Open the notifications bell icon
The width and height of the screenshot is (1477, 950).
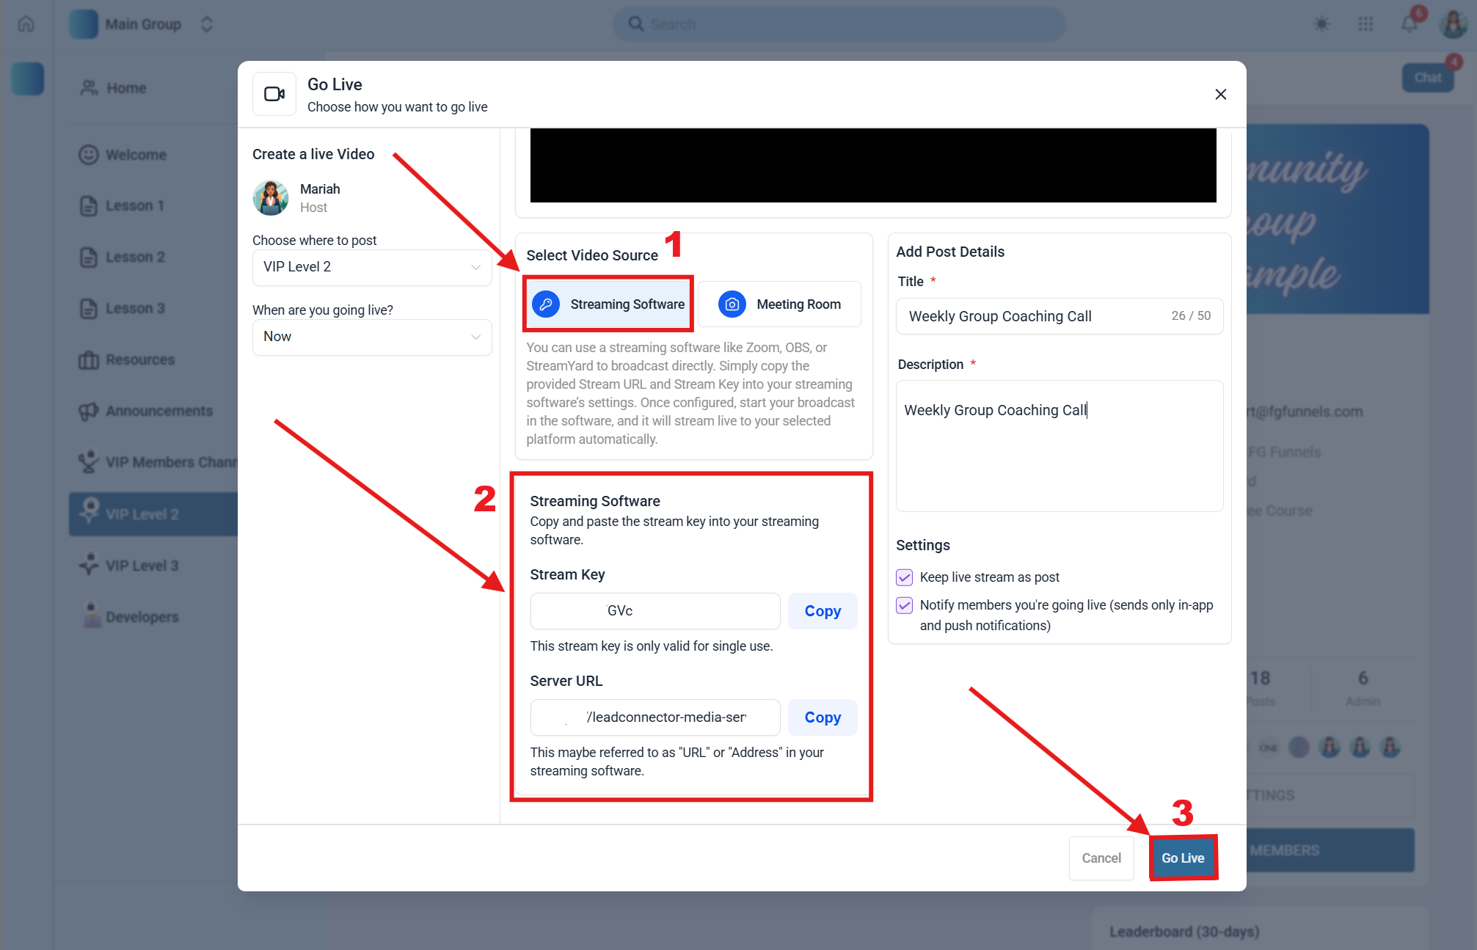pyautogui.click(x=1409, y=24)
